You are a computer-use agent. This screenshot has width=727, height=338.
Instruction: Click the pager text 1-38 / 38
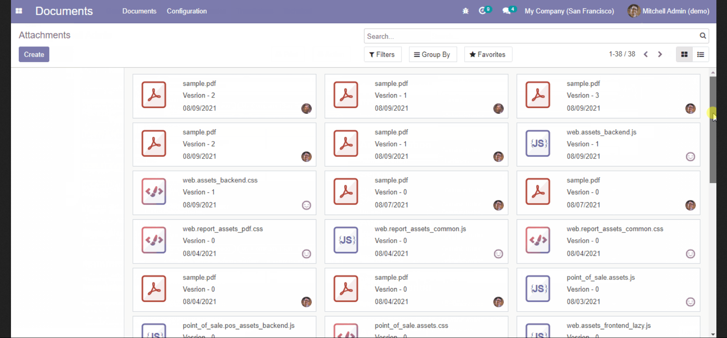click(622, 54)
